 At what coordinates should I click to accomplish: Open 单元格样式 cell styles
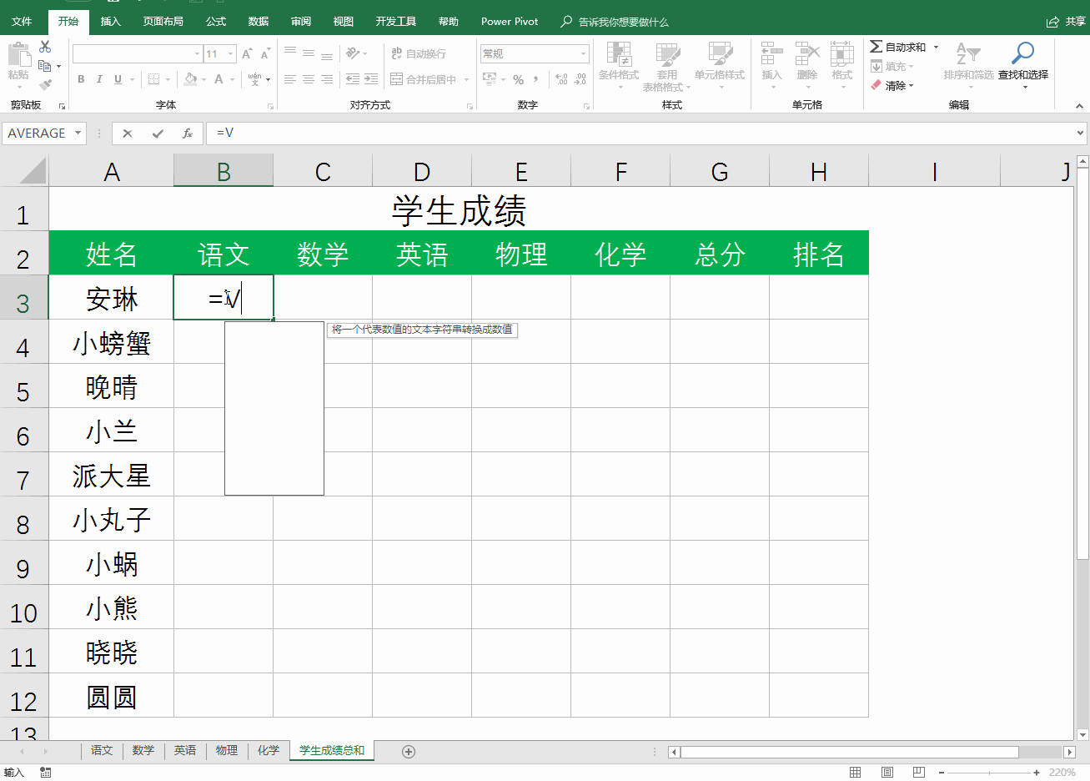coord(720,65)
